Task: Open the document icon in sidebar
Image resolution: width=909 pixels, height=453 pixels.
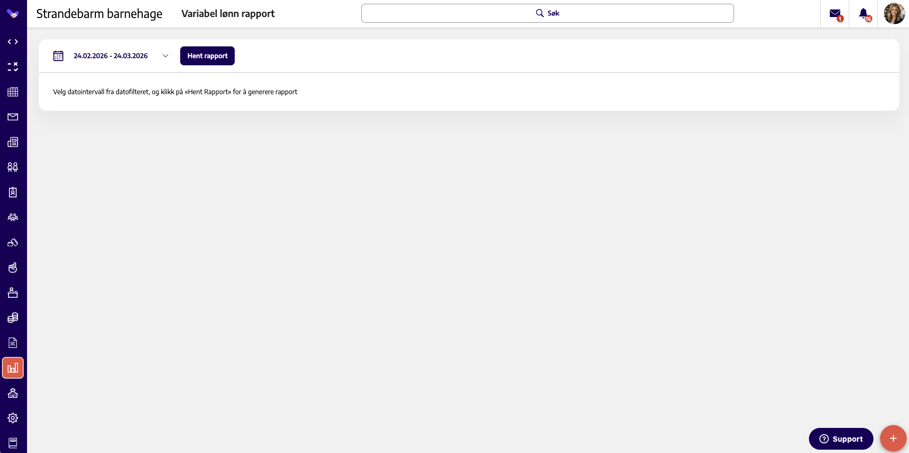Action: tap(13, 343)
